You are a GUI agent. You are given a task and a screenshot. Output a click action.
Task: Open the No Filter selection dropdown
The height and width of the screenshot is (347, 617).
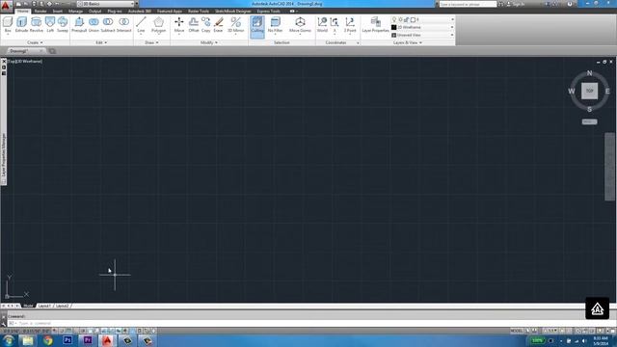(x=275, y=25)
